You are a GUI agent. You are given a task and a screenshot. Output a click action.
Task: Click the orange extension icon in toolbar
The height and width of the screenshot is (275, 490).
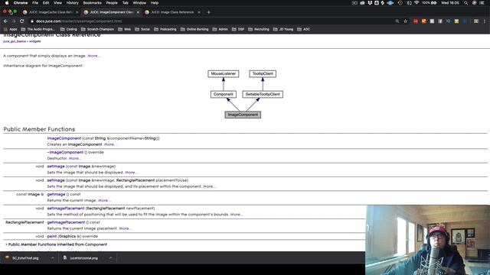[423, 21]
